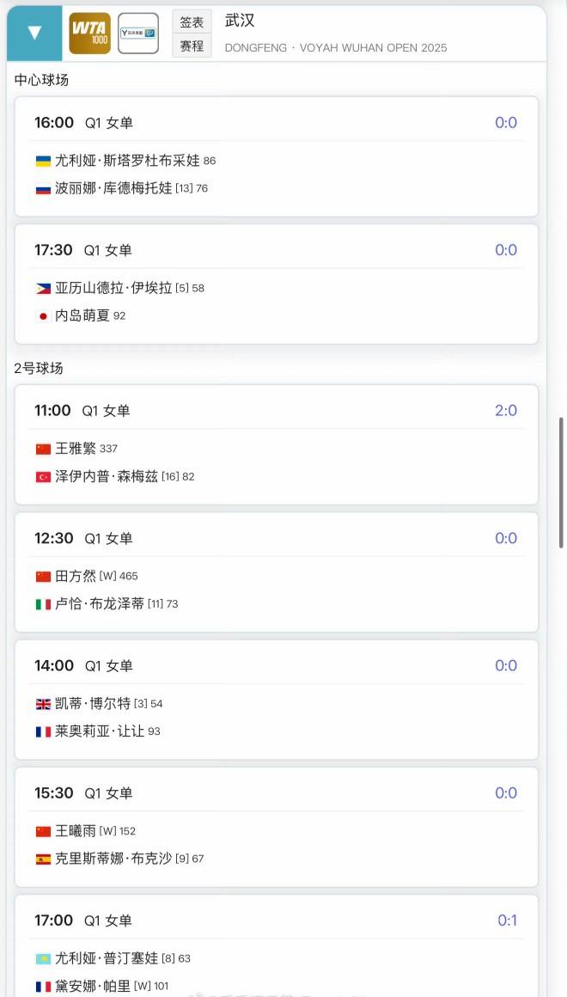
Task: Open player 王雅繁 profile
Action: [x=76, y=449]
